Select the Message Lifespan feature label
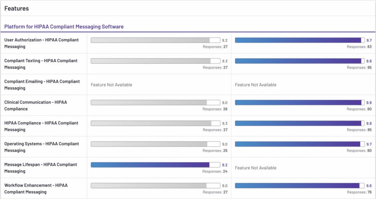The width and height of the screenshot is (376, 199). [x=40, y=168]
